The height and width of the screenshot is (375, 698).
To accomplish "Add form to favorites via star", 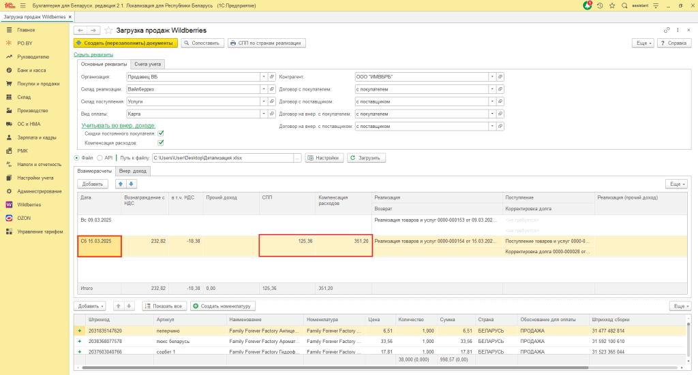I will tap(108, 30).
